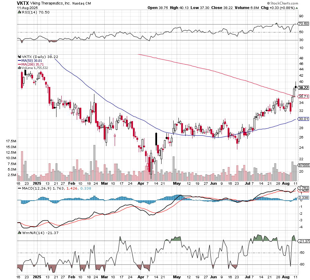Click the 0.338 histogram tag on right axis

(303, 197)
